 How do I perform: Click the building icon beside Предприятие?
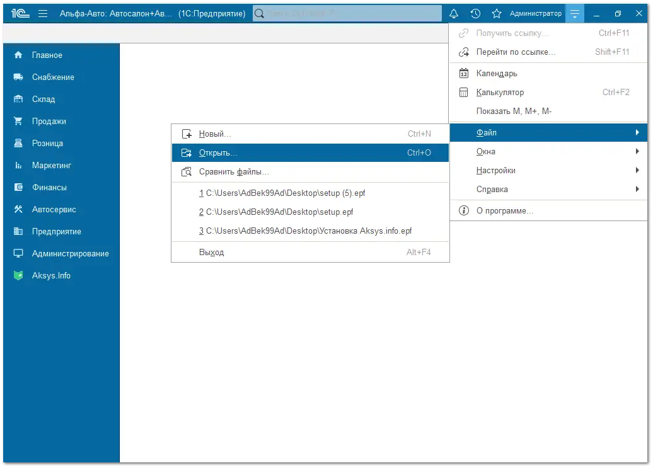tap(18, 231)
